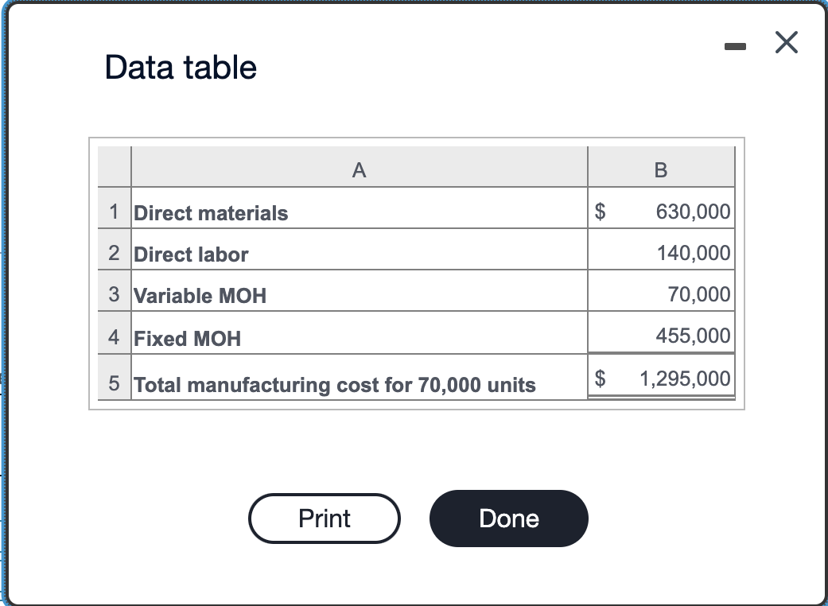
Task: Click the 455,000 amount
Action: 696,336
